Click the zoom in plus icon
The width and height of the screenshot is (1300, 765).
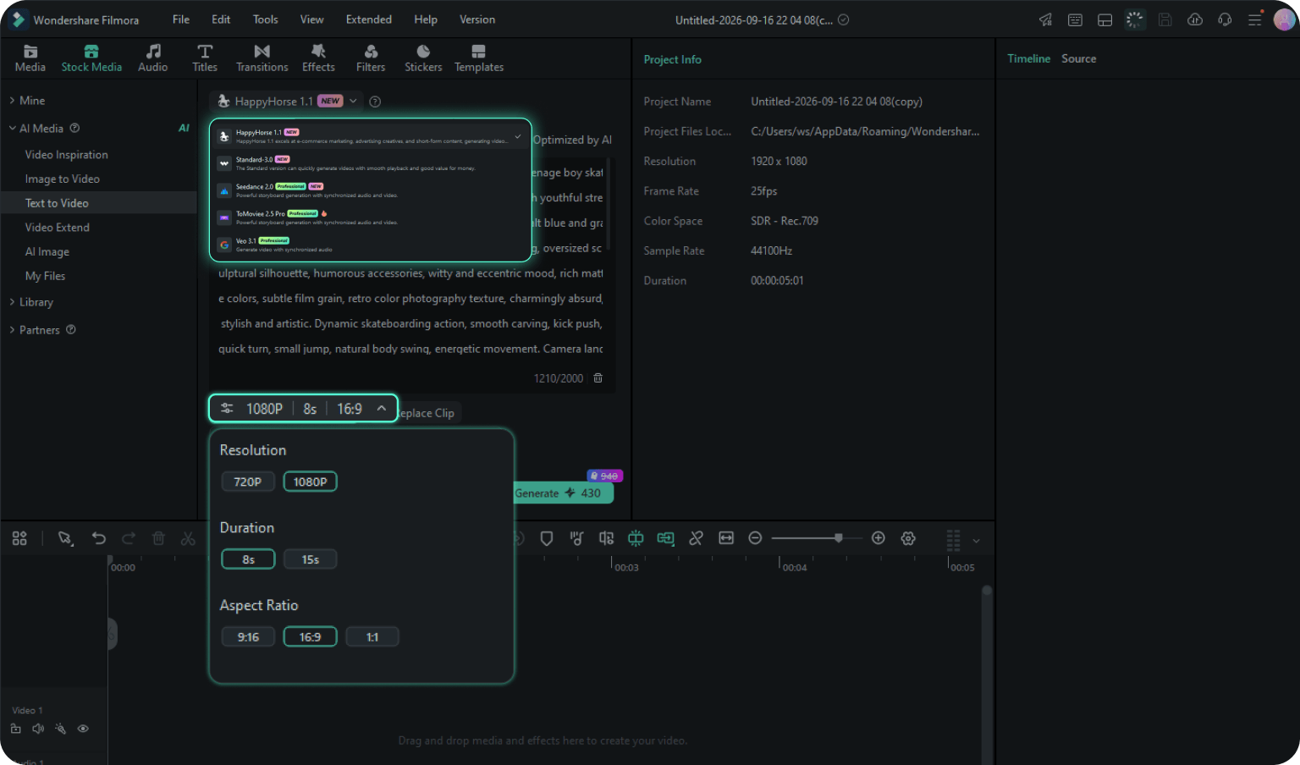point(879,538)
